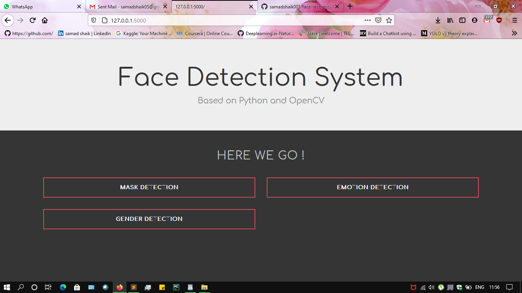Open Microsoft Edge from the taskbar
Screen dimensions: 522x293
pyautogui.click(x=63, y=287)
